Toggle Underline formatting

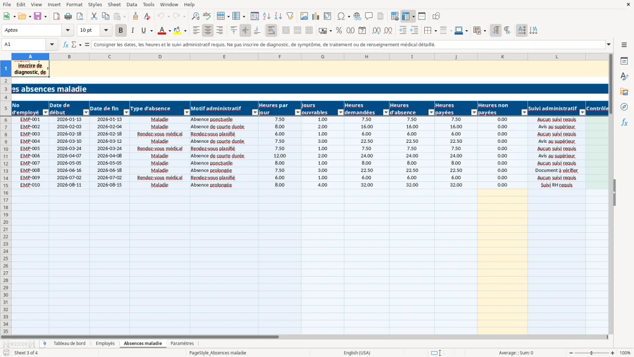pos(144,30)
